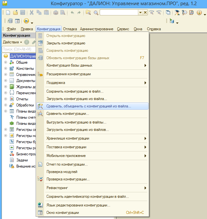Open the Действия dropdown menu
Image resolution: width=207 pixels, height=219 pixels.
point(13,42)
